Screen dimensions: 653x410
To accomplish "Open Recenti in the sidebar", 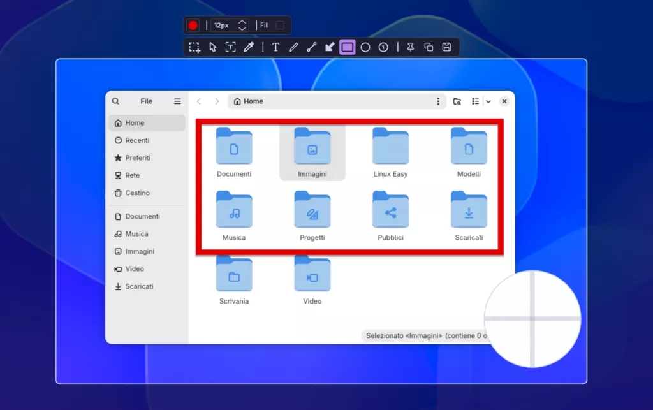I will (147, 140).
